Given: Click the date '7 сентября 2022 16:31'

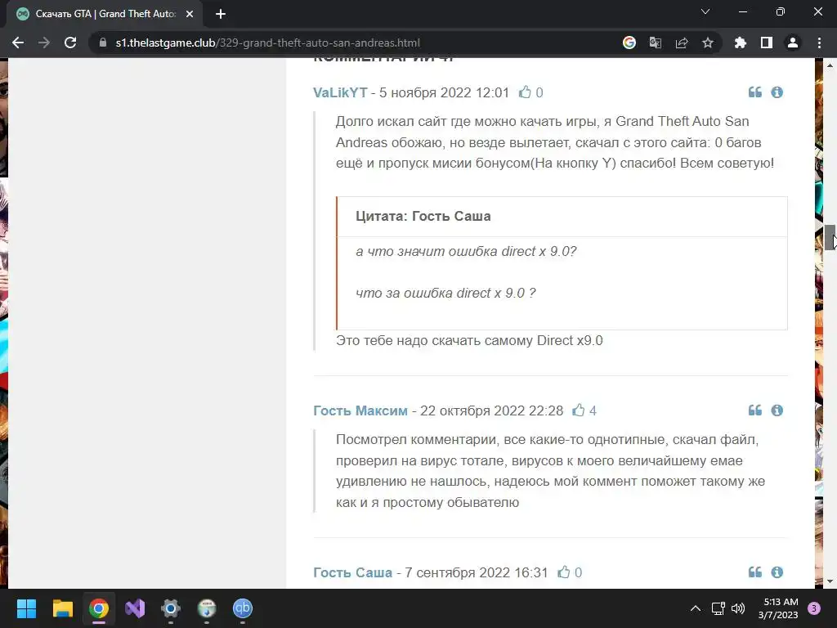Looking at the screenshot, I should point(477,572).
